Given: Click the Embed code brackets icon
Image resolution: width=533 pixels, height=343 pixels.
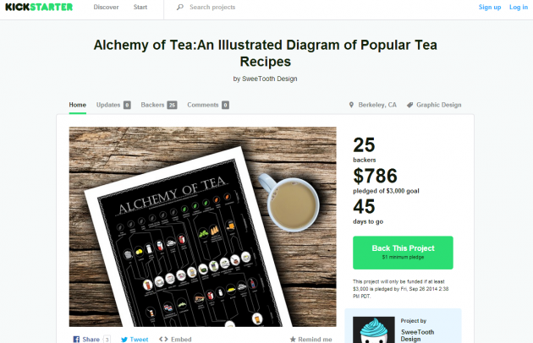Looking at the screenshot, I should click(163, 339).
